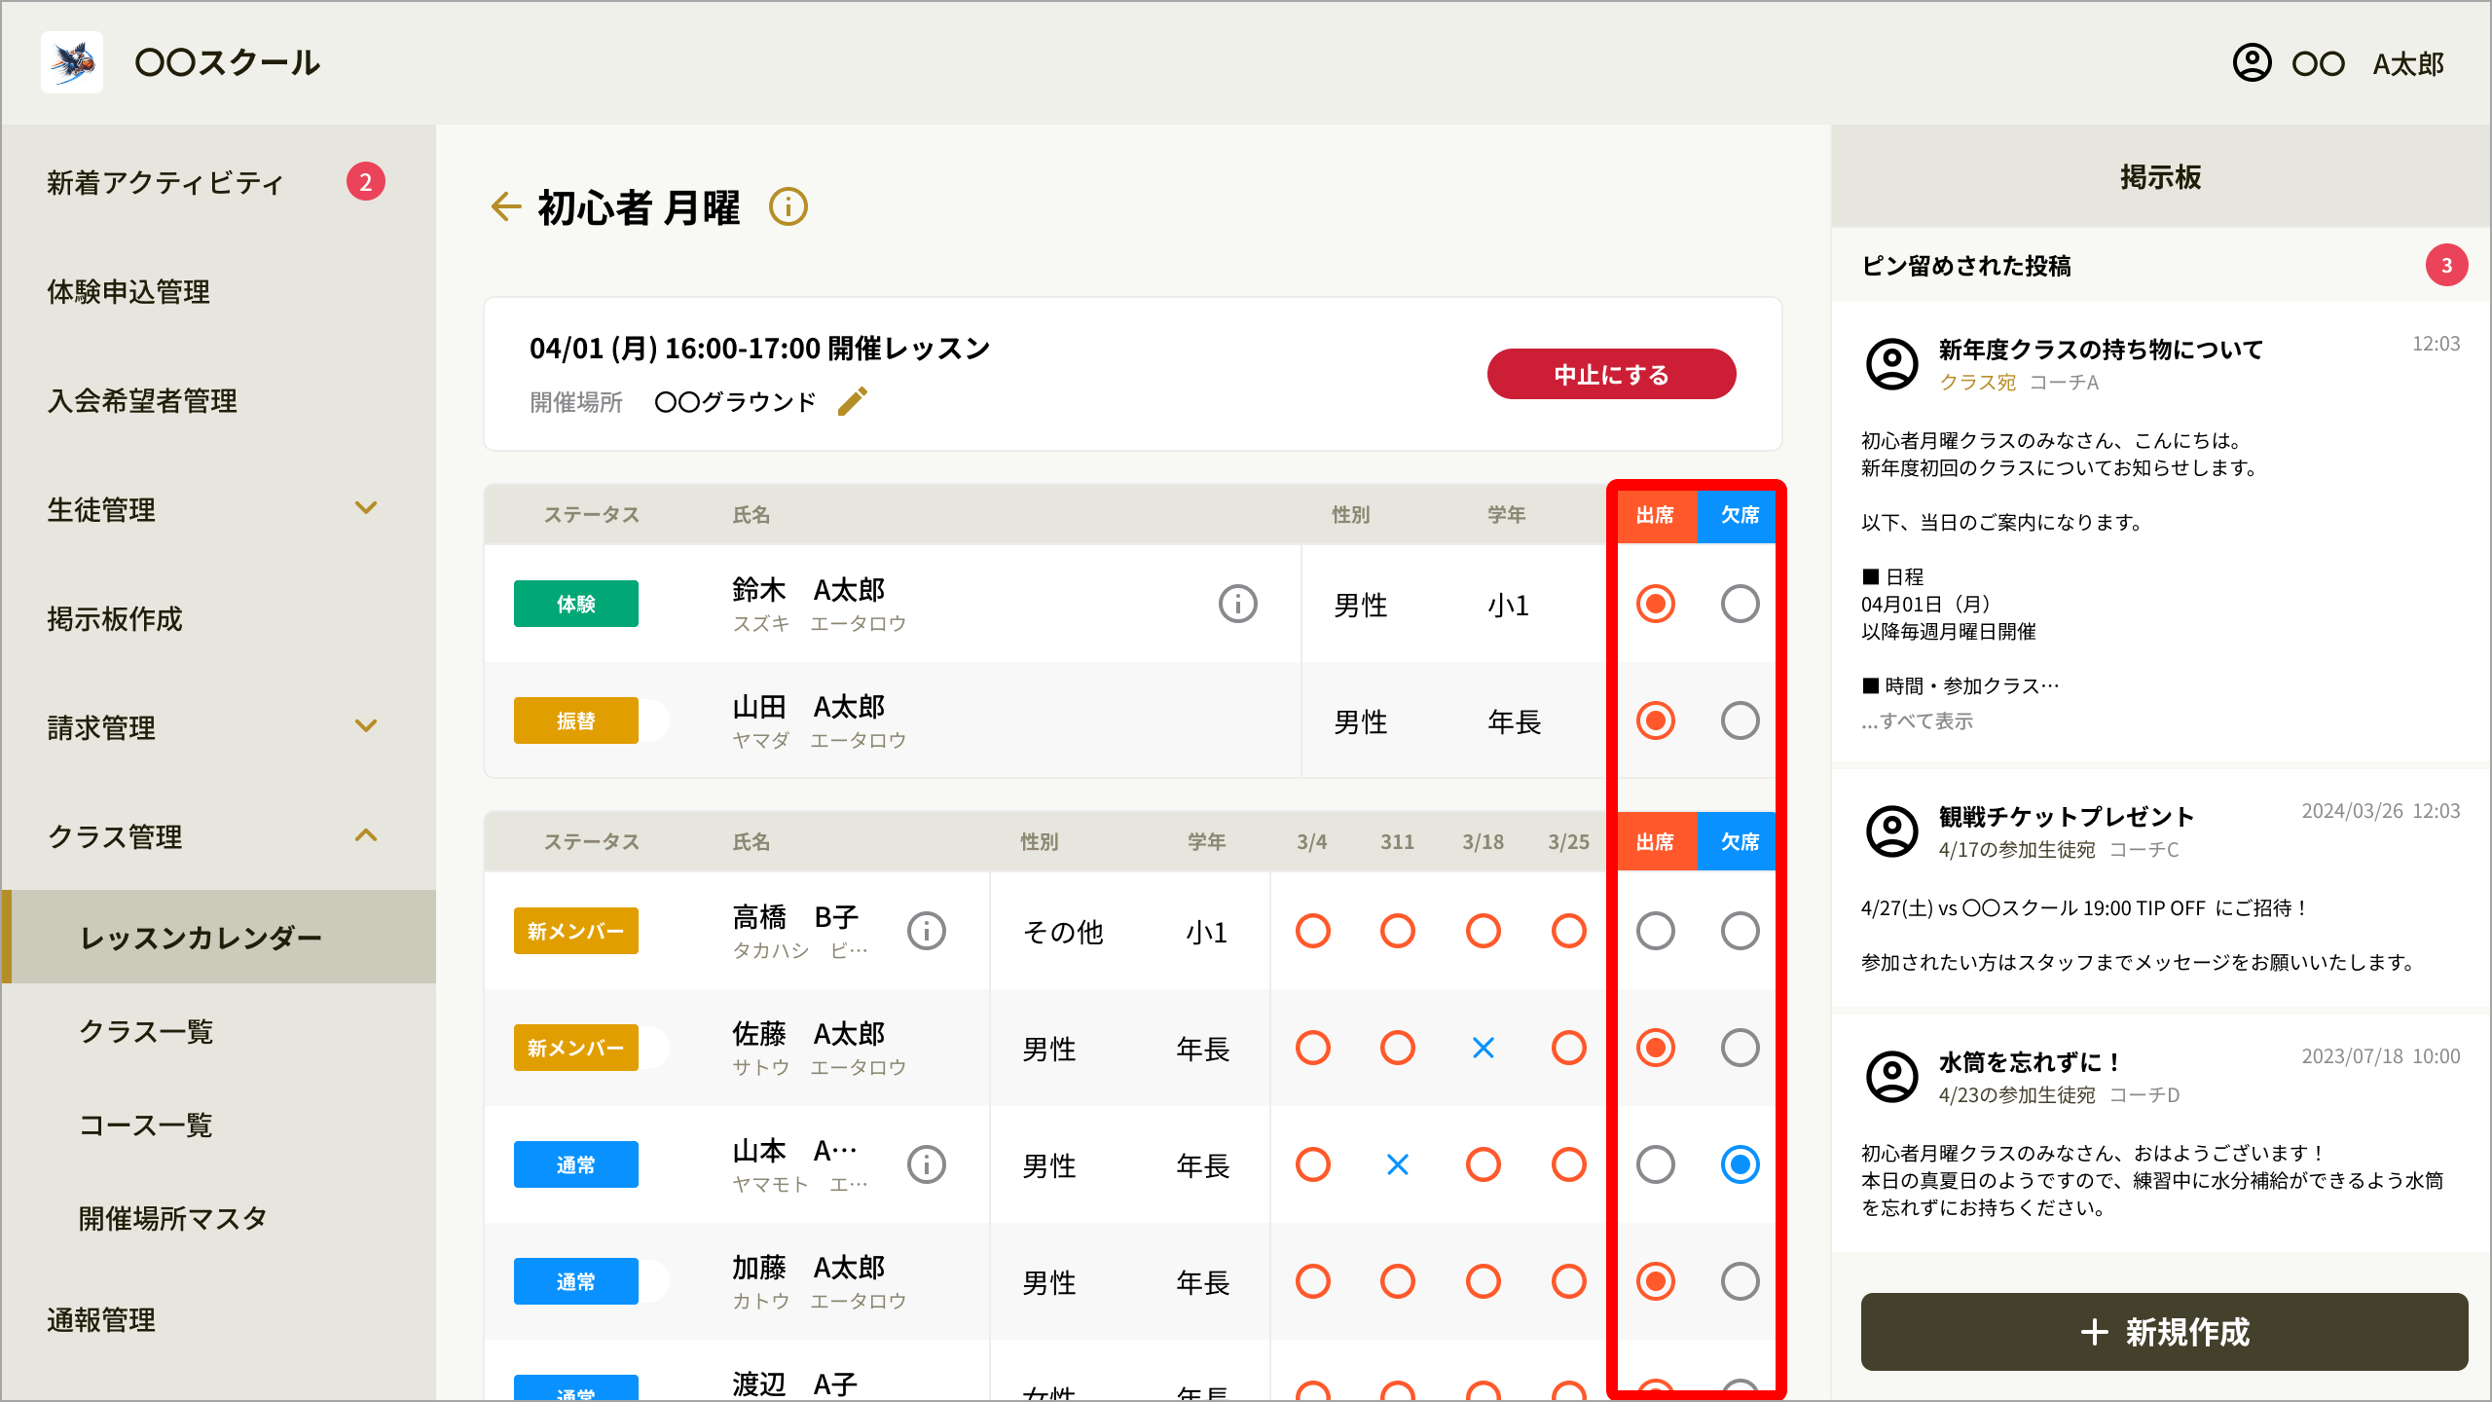Mark 佐藤 A太郎 as 欠席
Image resolution: width=2492 pixels, height=1402 pixels.
click(x=1741, y=1048)
